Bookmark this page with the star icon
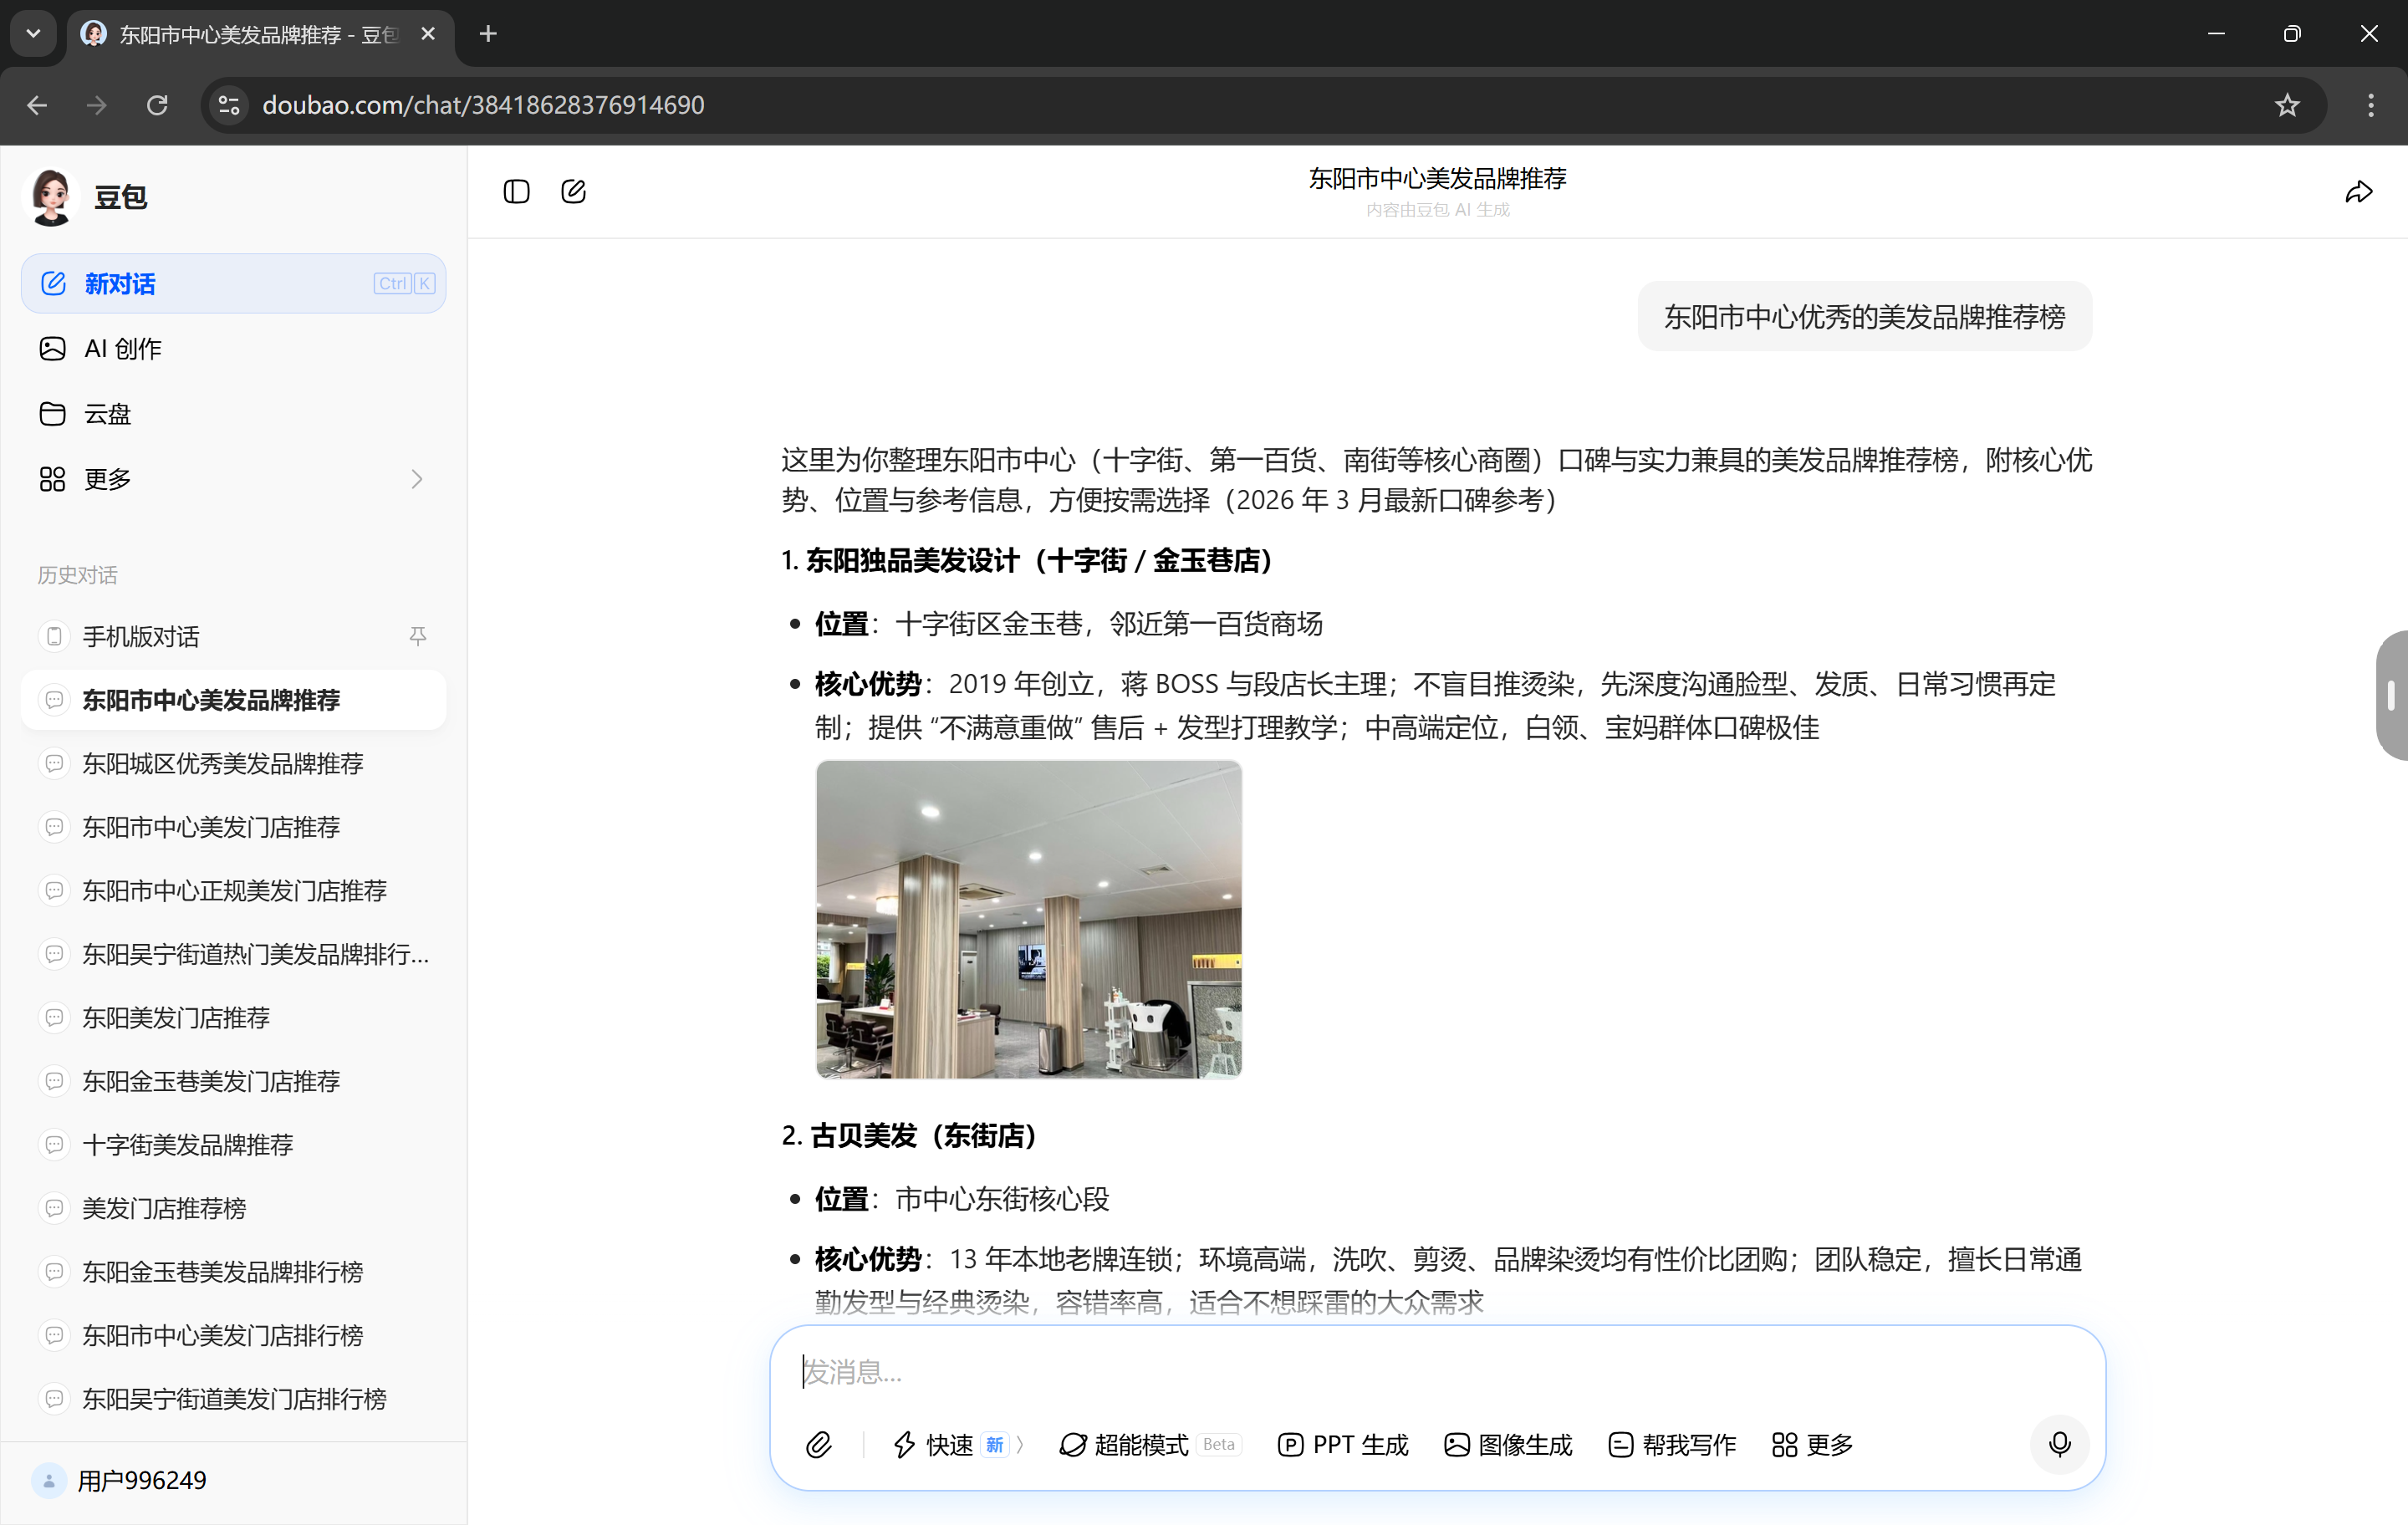The width and height of the screenshot is (2408, 1525). (2287, 105)
